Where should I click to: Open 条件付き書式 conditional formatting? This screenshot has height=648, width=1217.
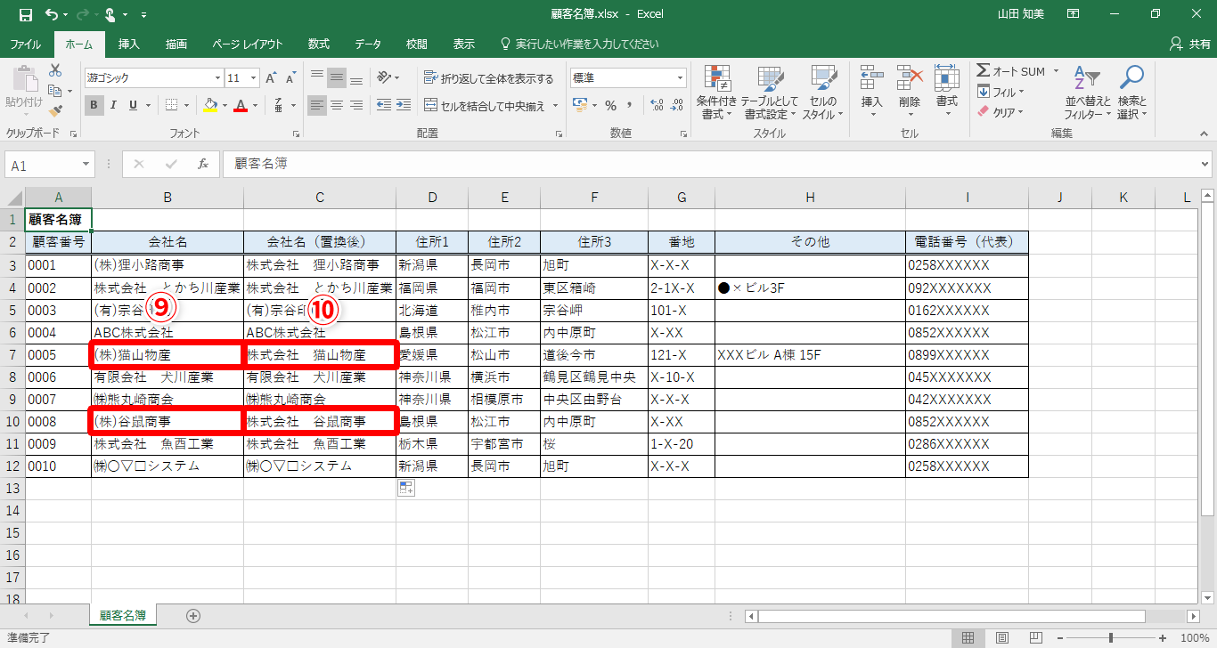pyautogui.click(x=716, y=92)
